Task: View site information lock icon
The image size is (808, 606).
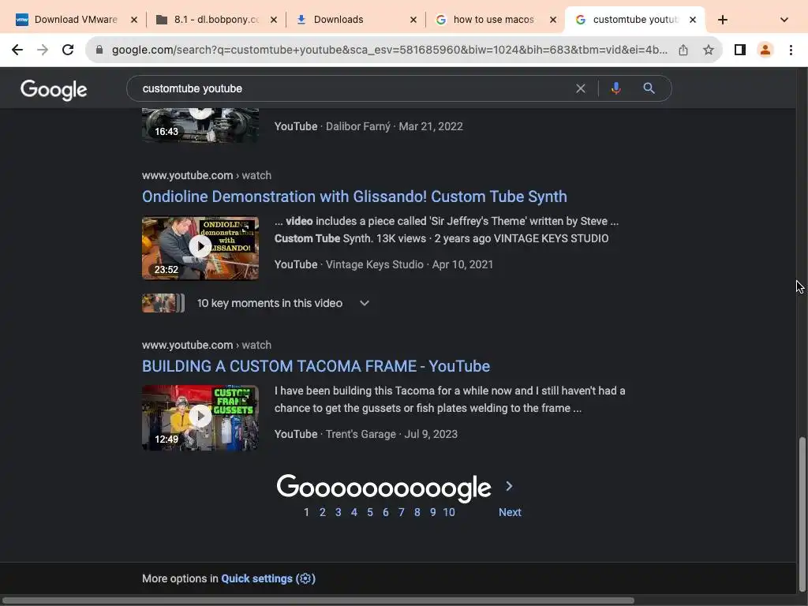Action: point(99,50)
